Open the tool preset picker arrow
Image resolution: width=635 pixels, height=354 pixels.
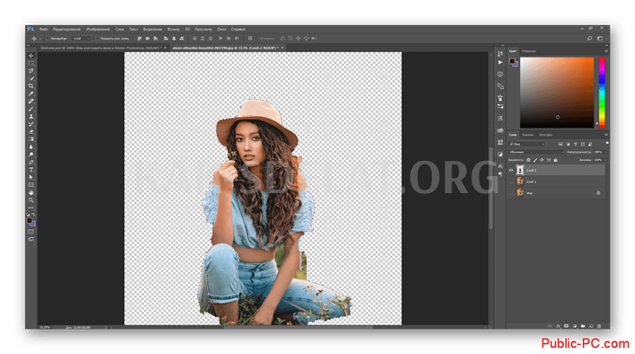40,39
